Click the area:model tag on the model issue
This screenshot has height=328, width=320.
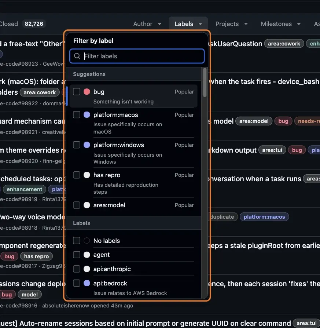tap(254, 121)
